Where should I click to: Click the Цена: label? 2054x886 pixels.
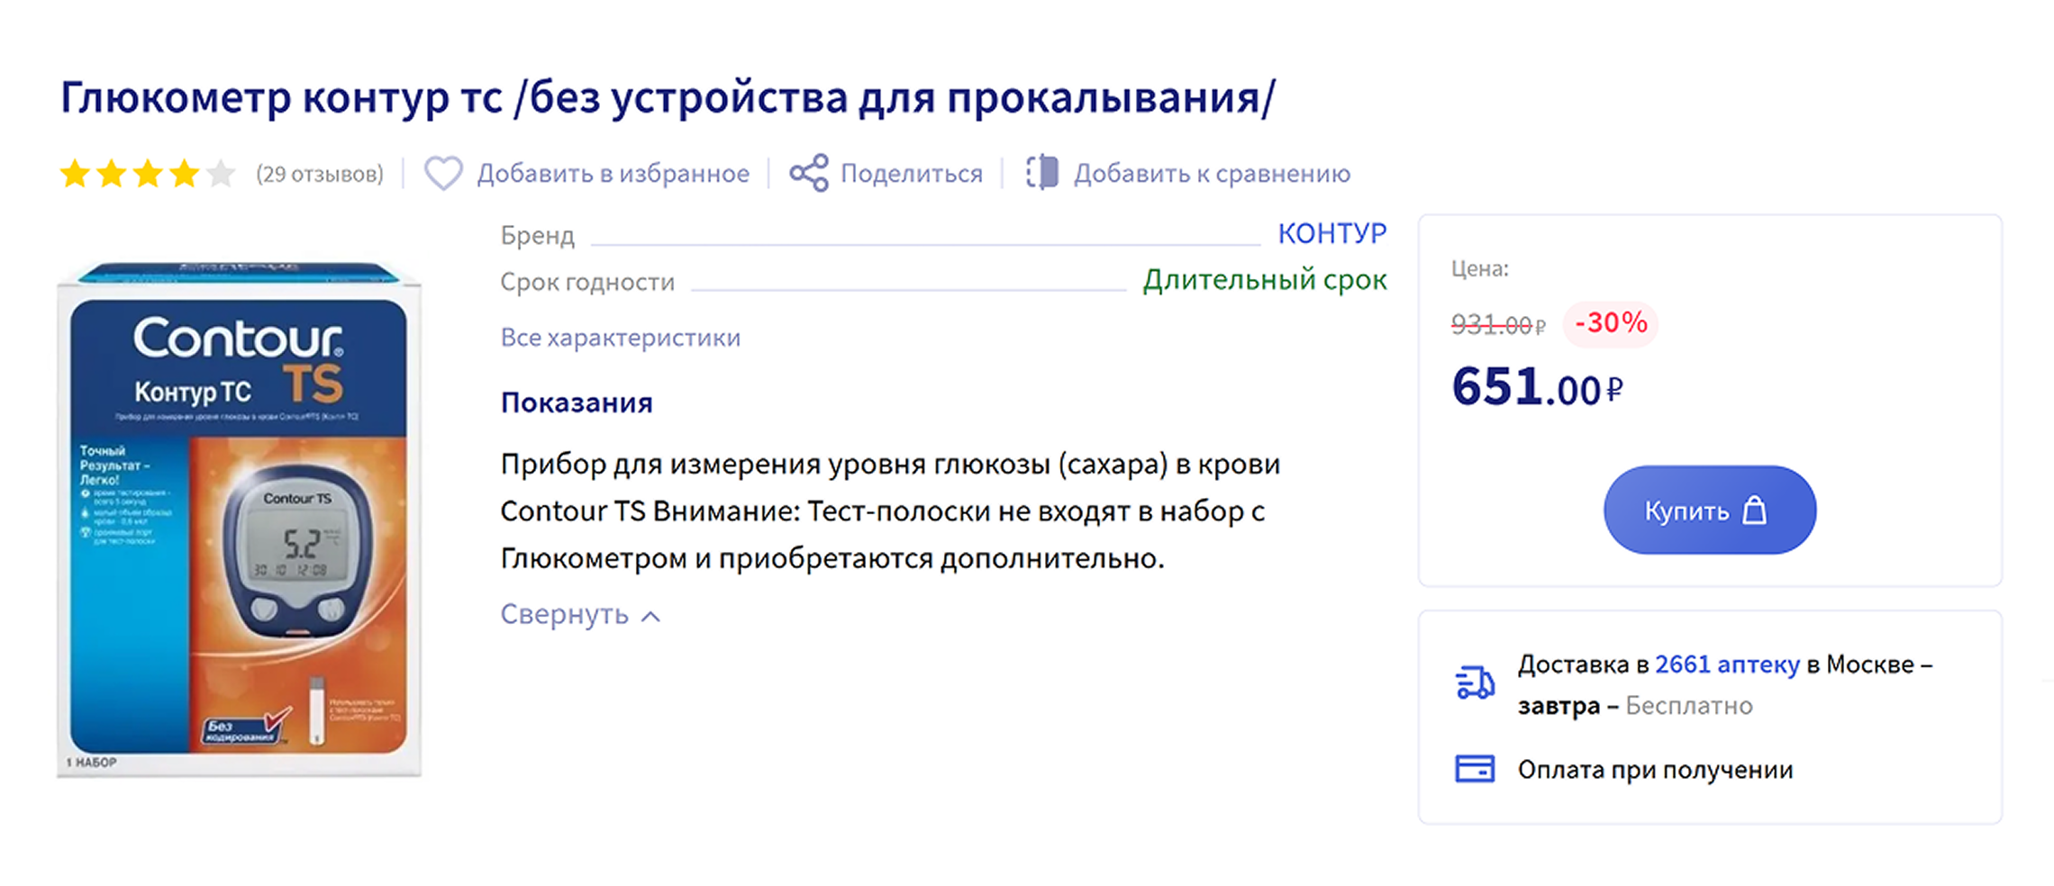pyautogui.click(x=1479, y=268)
